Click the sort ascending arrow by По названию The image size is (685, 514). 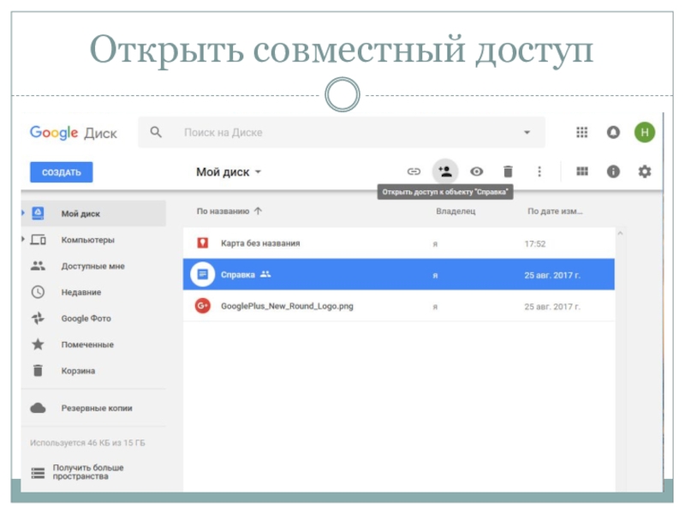click(x=259, y=211)
